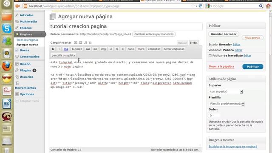Viewport: 272px width, 153px height.
Task: Click the Ubuntu dash home icon
Action: tap(7, 4)
